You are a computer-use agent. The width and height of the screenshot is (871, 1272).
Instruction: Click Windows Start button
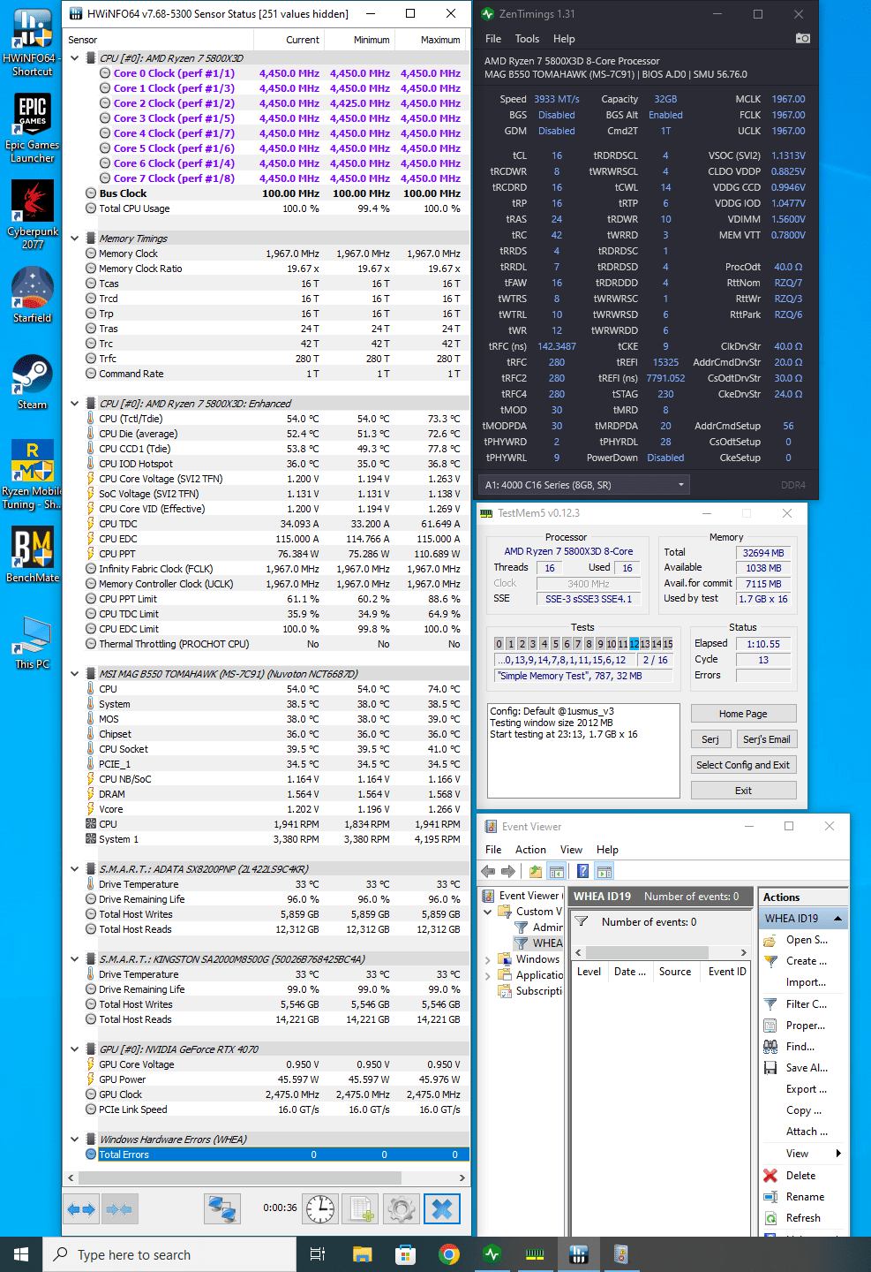[x=21, y=1254]
